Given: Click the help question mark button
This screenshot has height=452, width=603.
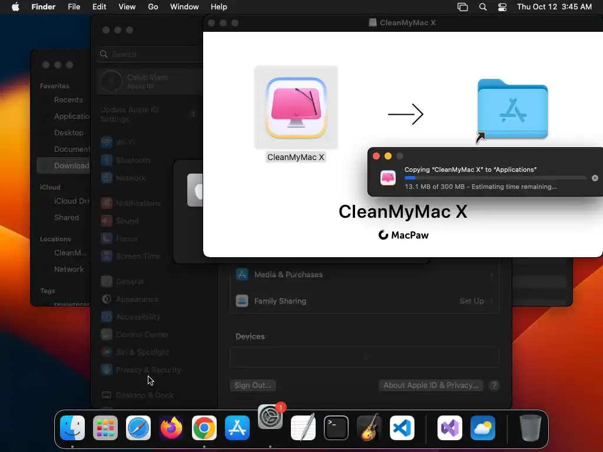Looking at the screenshot, I should (494, 385).
